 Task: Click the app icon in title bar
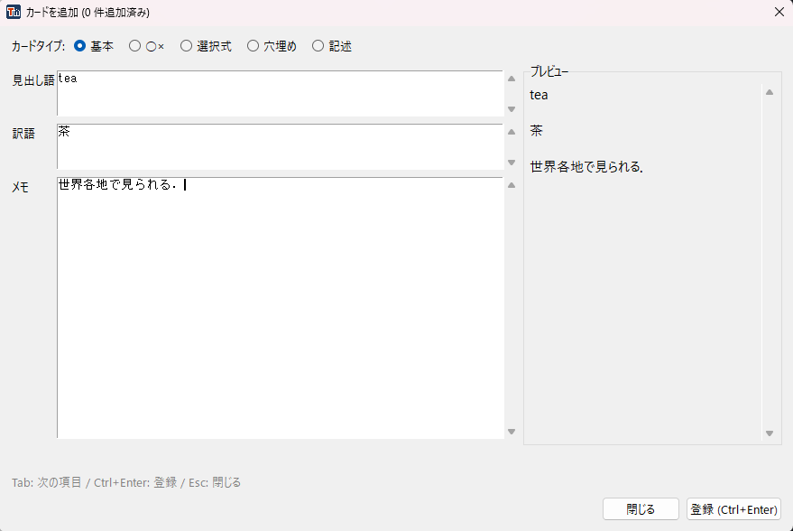pos(14,12)
